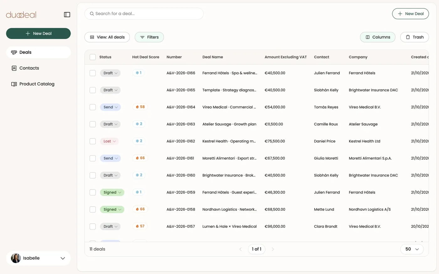Focus the Search for a deal field
The width and height of the screenshot is (439, 274).
pos(144,14)
